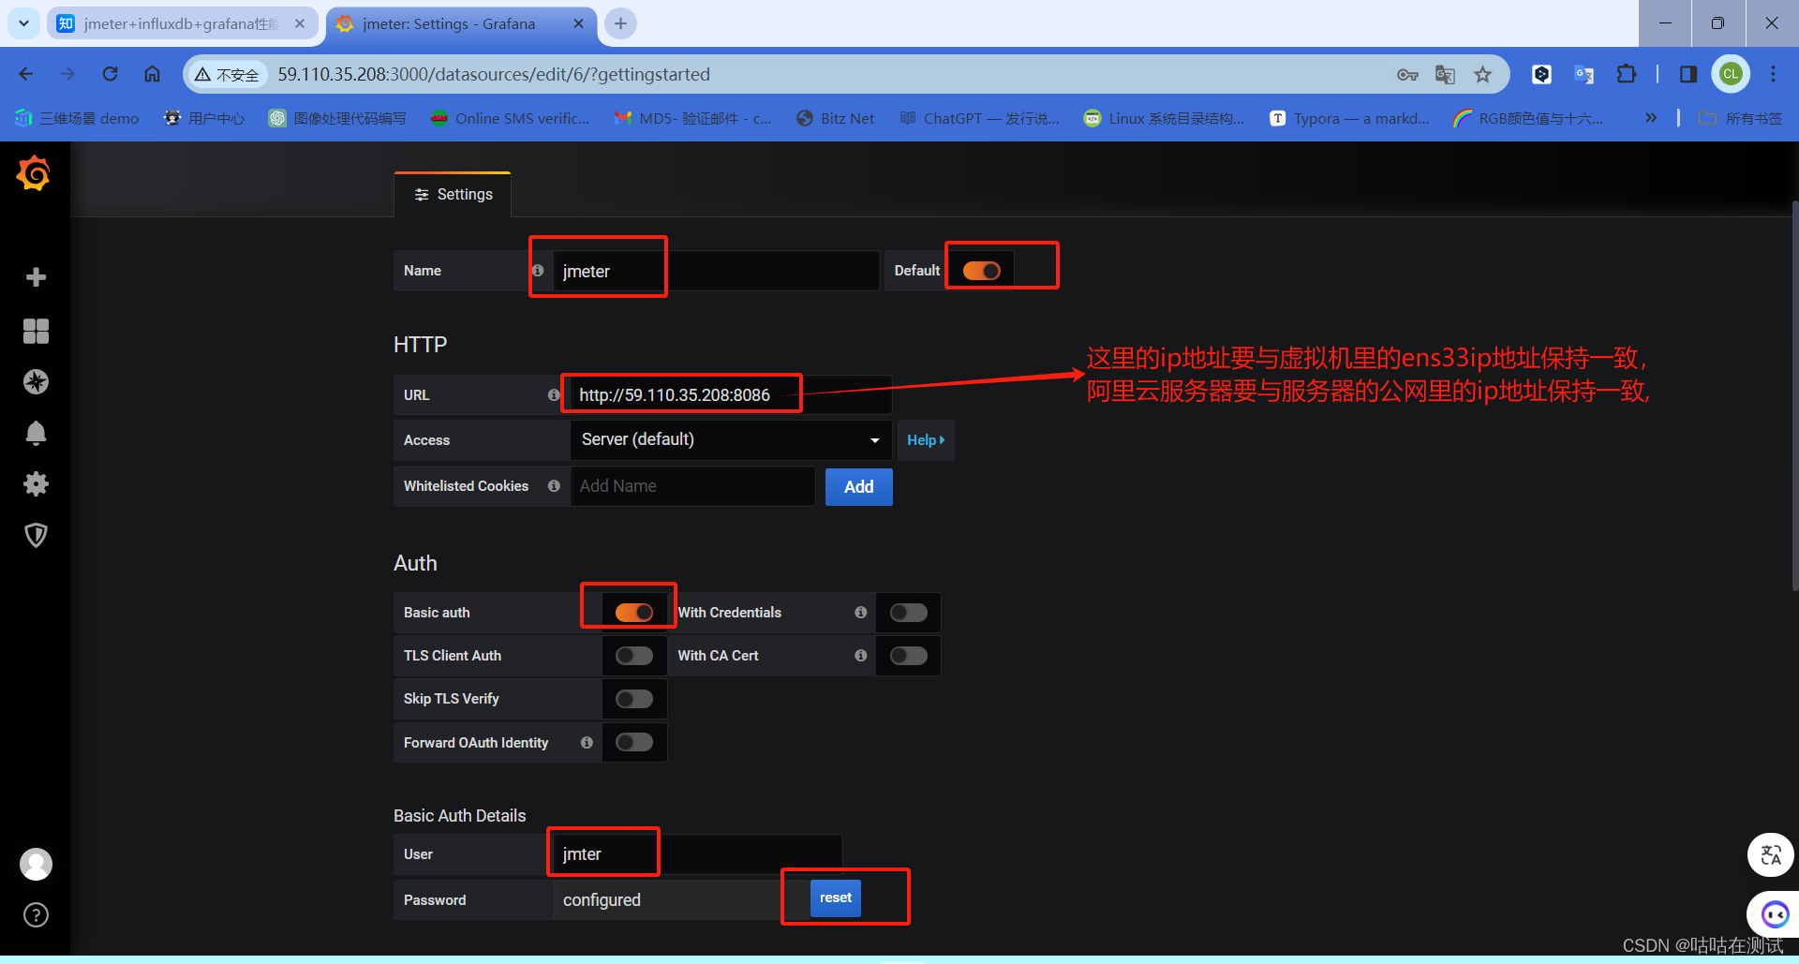Click the translate page icon in address bar
This screenshot has height=964, width=1799.
1445,74
